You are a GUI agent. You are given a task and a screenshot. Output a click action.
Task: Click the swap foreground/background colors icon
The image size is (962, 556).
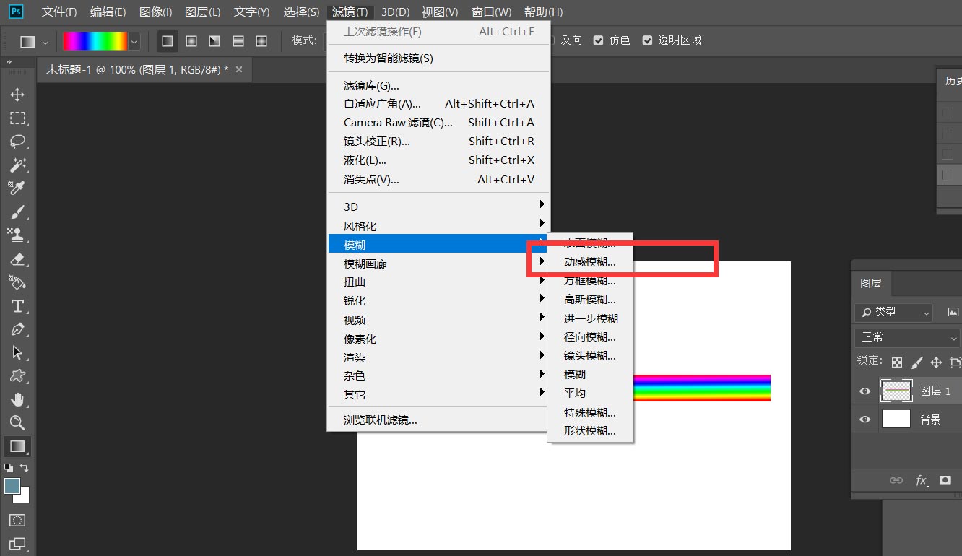click(25, 468)
